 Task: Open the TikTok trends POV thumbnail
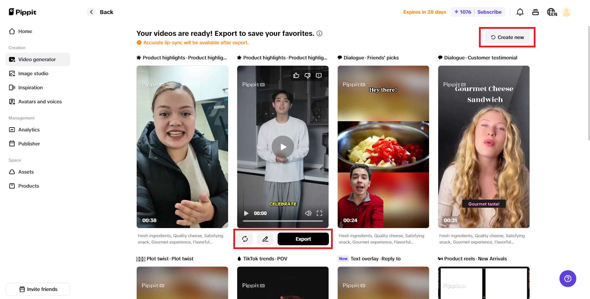click(283, 283)
